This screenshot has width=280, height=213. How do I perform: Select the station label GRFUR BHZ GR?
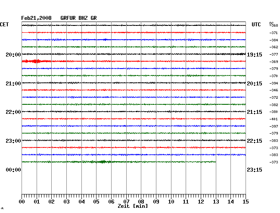[x=78, y=18]
